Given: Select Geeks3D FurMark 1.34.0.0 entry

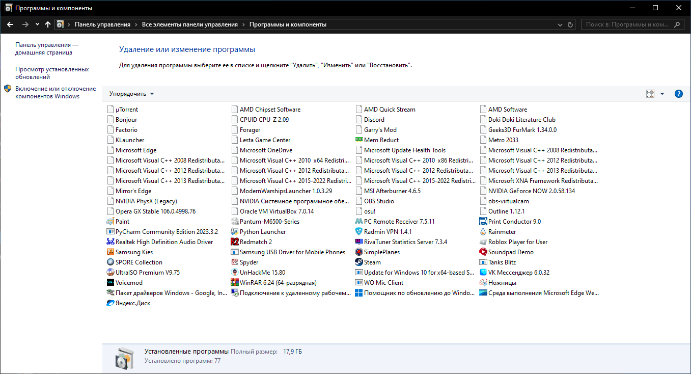Looking at the screenshot, I should (518, 130).
